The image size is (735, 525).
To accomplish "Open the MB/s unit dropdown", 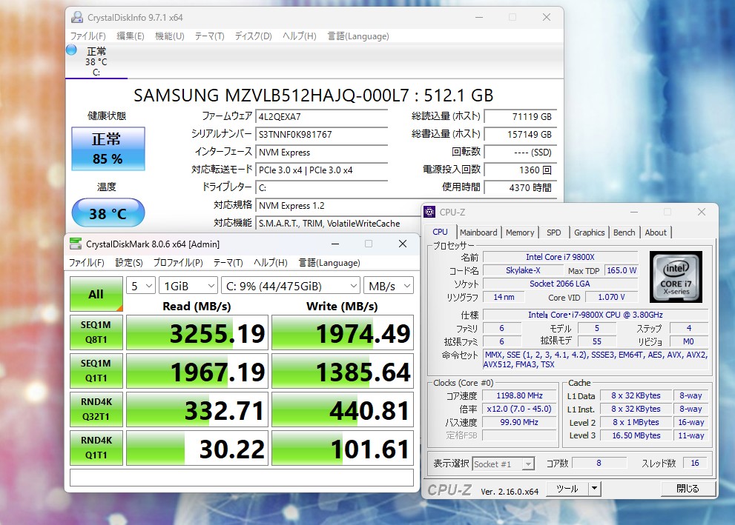I will click(389, 286).
